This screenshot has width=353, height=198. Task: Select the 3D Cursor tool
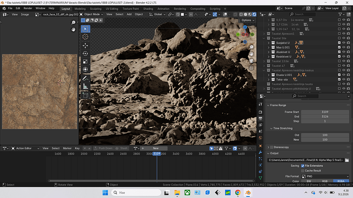[x=85, y=37]
